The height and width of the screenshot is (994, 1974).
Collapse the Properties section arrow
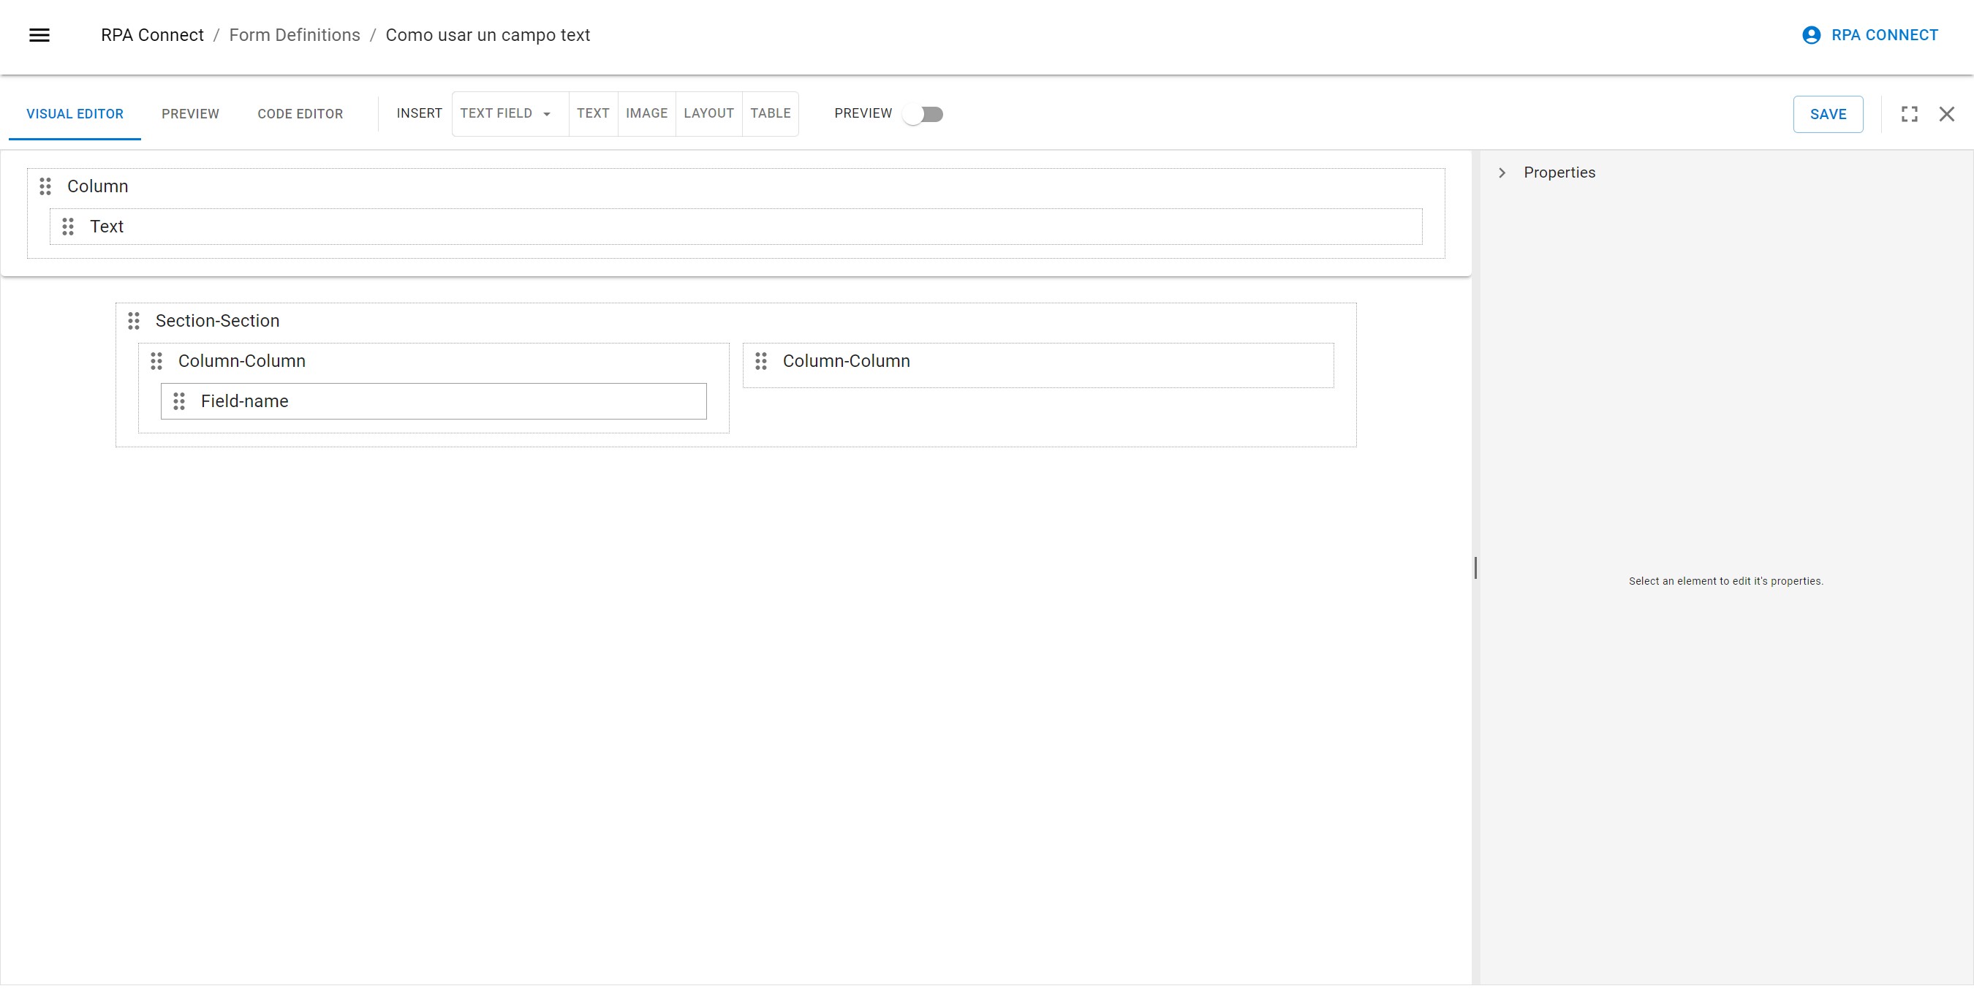coord(1501,172)
